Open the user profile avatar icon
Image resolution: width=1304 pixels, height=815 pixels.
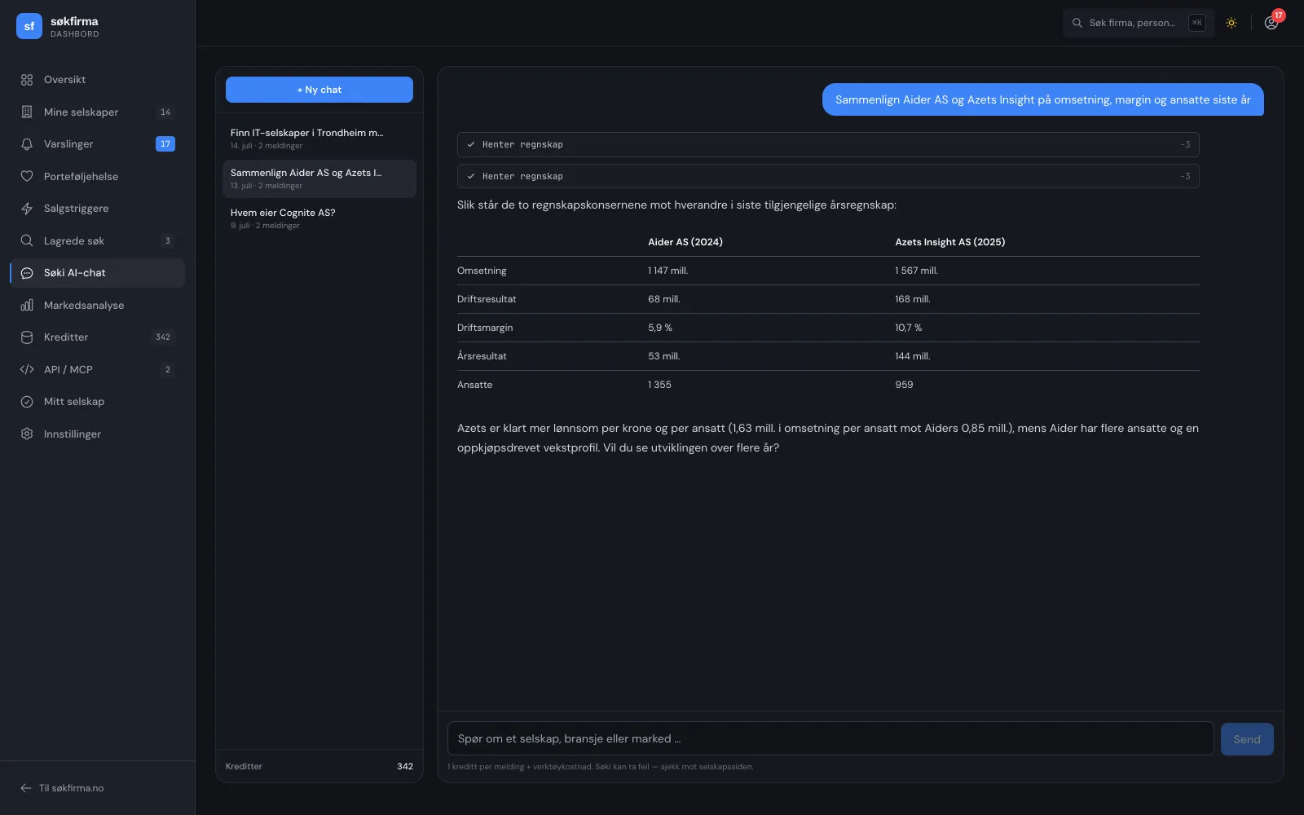click(x=1271, y=23)
